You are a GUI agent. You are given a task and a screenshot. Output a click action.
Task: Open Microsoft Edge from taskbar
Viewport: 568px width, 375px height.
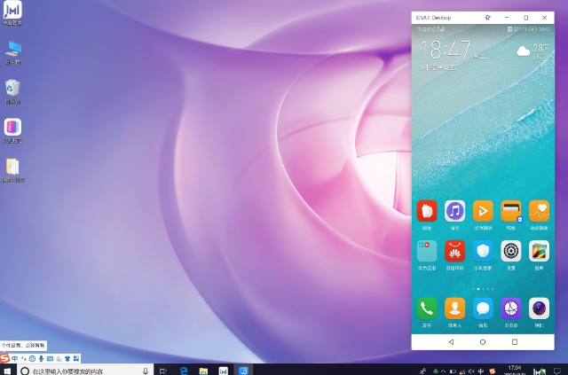click(x=184, y=371)
